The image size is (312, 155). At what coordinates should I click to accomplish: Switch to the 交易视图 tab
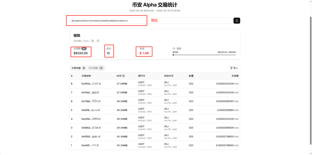click(x=79, y=68)
